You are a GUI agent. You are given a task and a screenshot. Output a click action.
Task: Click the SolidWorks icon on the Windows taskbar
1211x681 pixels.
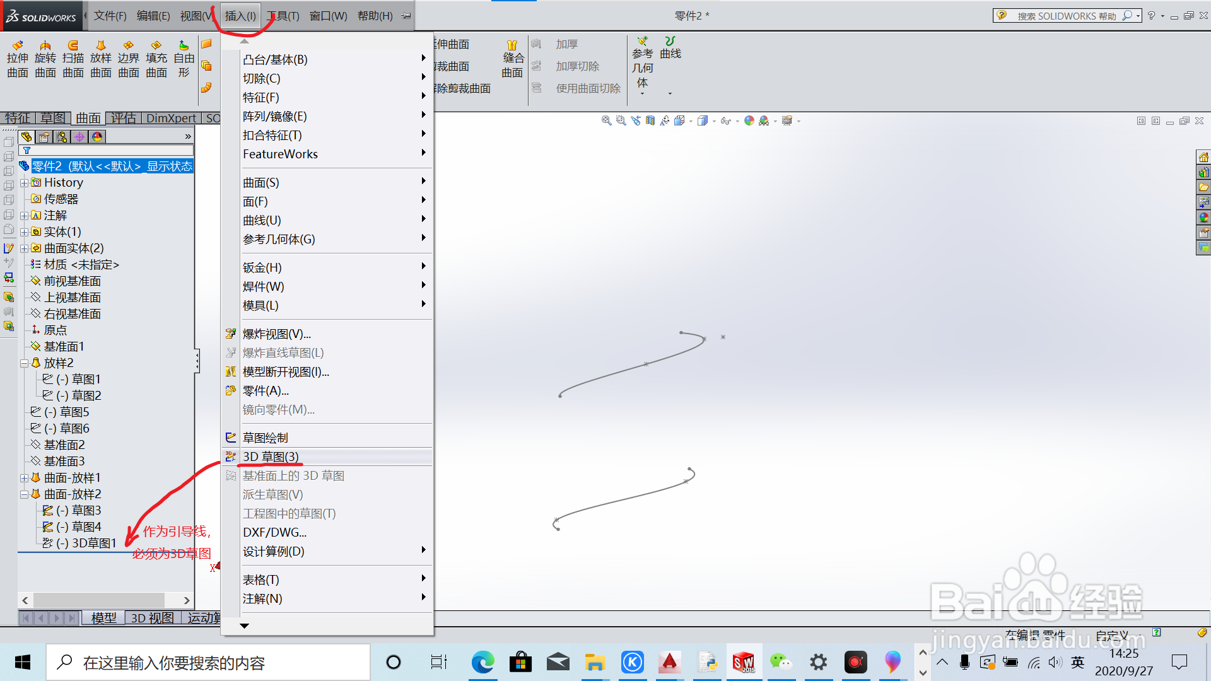point(744,662)
